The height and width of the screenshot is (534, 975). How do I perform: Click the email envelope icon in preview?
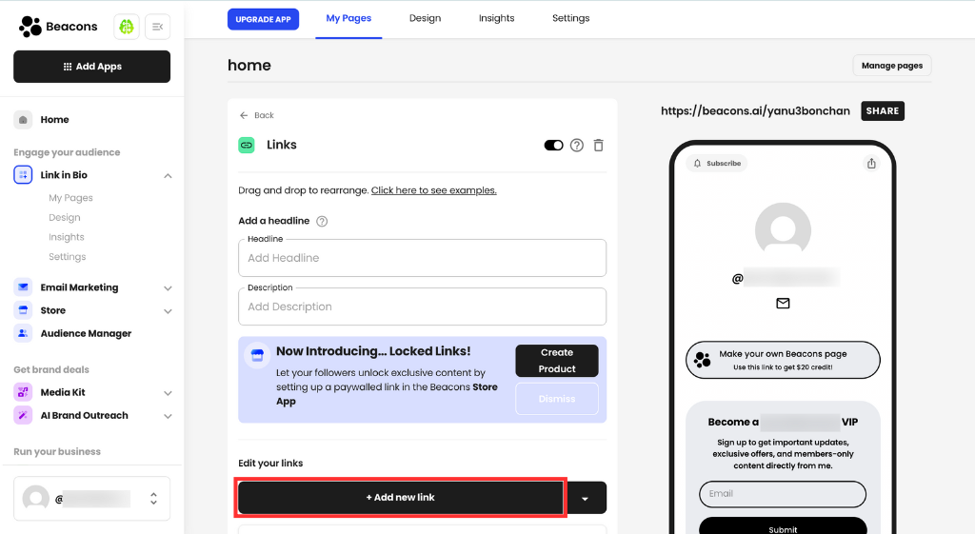[x=783, y=304]
